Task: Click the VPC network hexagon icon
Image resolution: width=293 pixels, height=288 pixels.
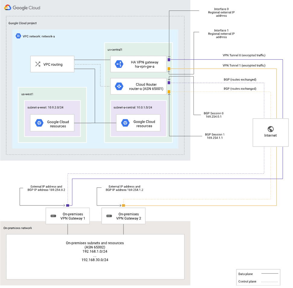Action: 18,36
